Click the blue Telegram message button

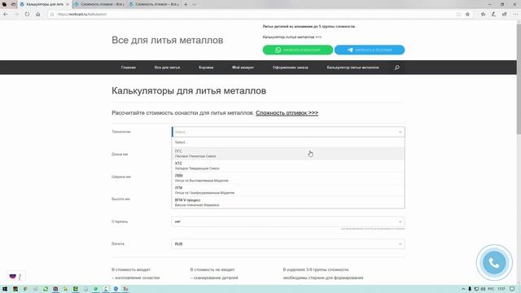370,50
